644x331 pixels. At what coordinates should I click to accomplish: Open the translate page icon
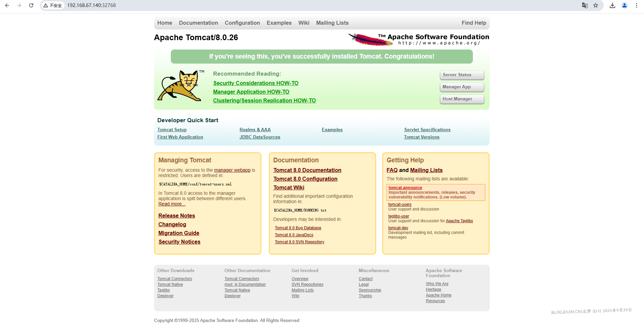click(x=585, y=5)
